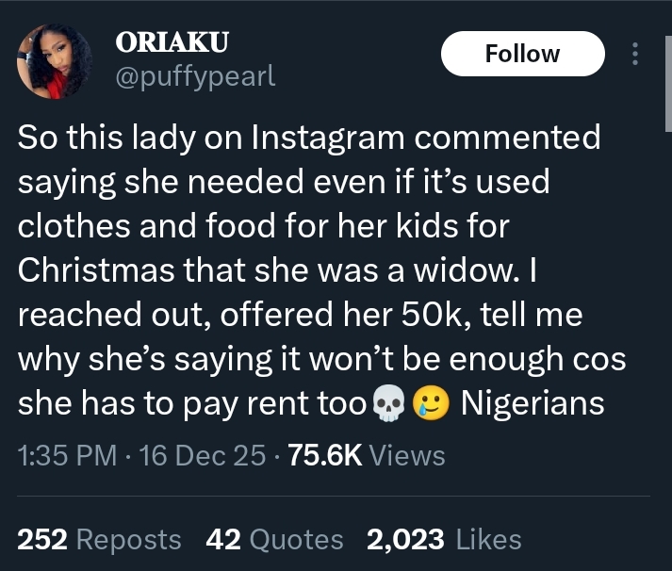Click the 1:35 PM timestamp

point(68,456)
